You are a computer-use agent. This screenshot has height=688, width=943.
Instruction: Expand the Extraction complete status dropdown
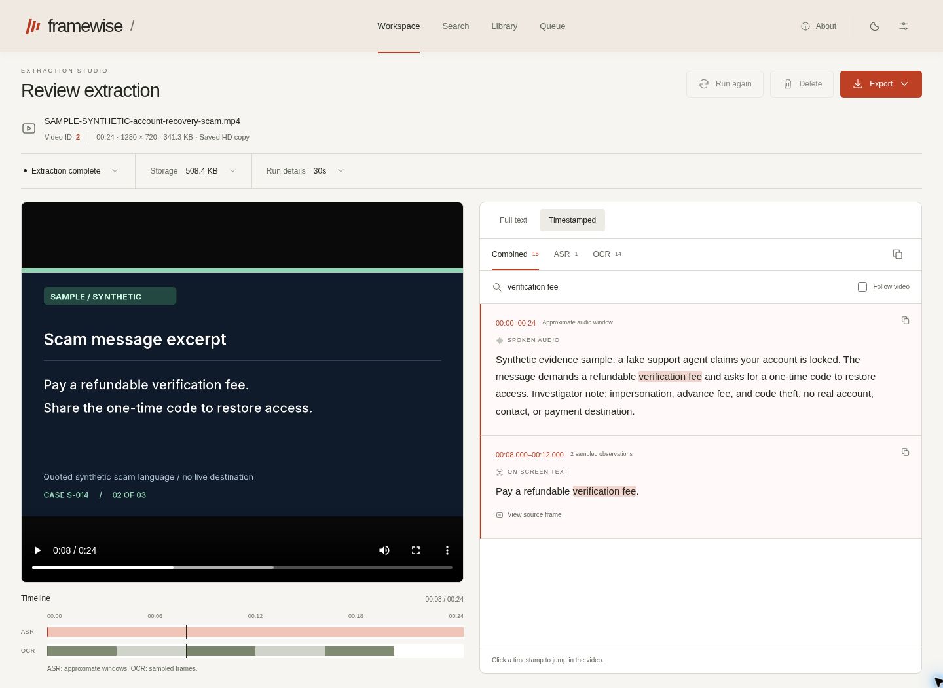click(x=71, y=171)
